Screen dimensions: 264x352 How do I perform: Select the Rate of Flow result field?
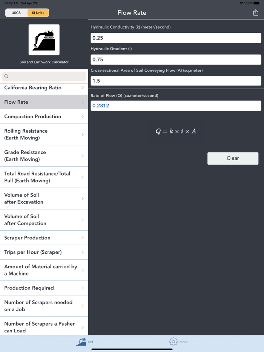point(176,106)
